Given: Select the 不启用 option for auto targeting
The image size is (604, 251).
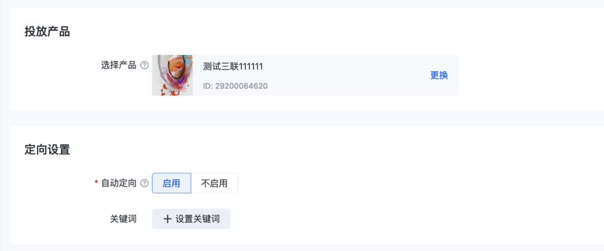Looking at the screenshot, I should pos(215,183).
